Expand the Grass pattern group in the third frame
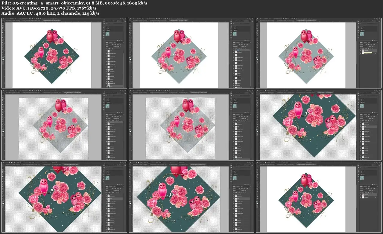Image resolution: width=383 pixels, height=234 pixels. coord(361,29)
